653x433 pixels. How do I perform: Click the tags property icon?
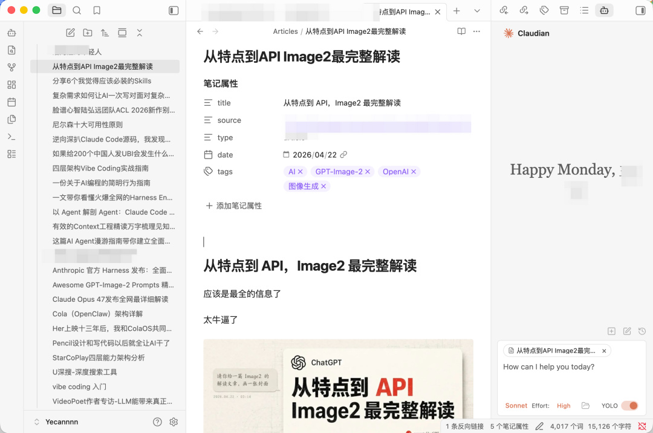tap(208, 171)
